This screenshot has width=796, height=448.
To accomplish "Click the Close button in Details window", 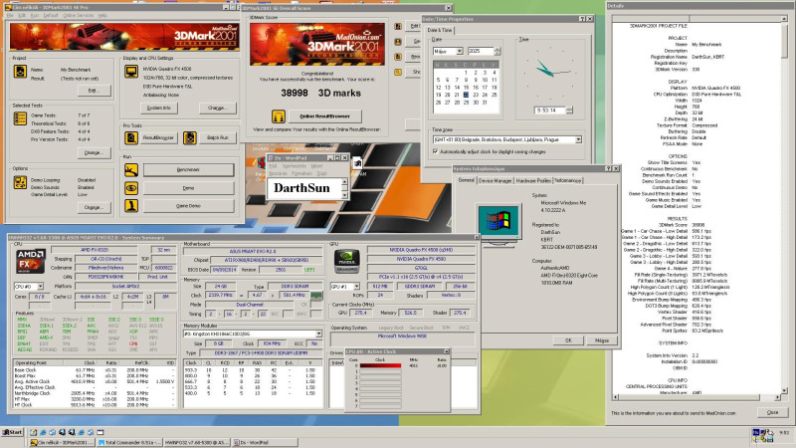I will point(773,412).
